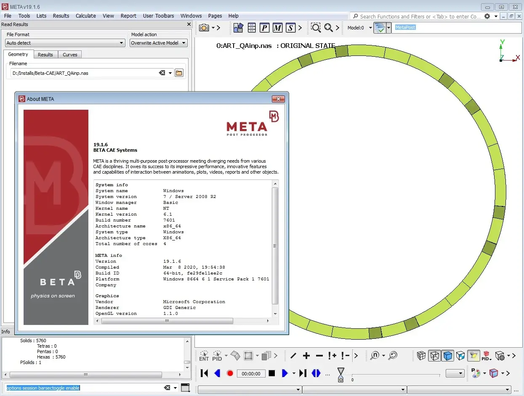
Task: Click the P (Parts) toolbar icon
Action: [x=264, y=28]
